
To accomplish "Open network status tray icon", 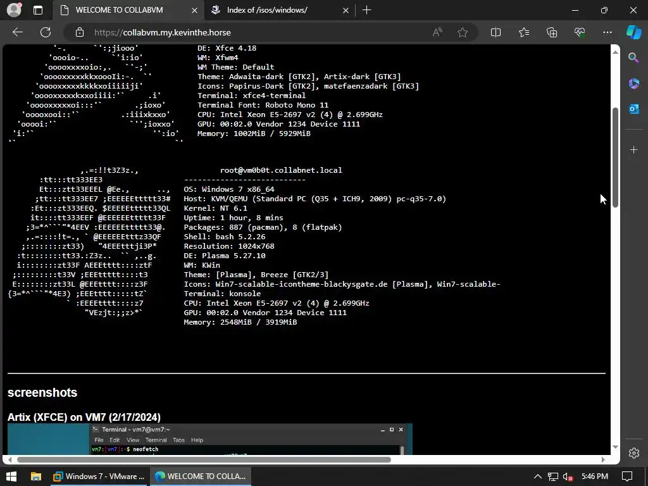I will pyautogui.click(x=553, y=477).
